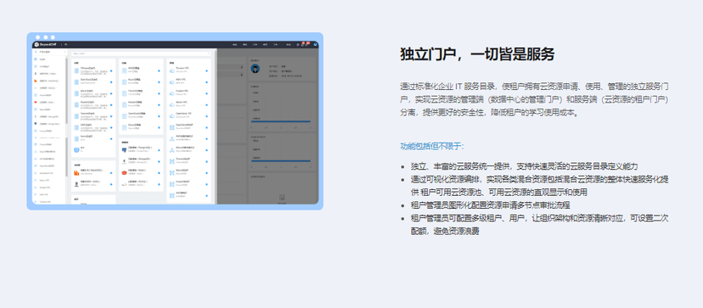Click the cloud portal dashboard screenshot thumbnail
Screen dimensions: 703x308
point(175,121)
